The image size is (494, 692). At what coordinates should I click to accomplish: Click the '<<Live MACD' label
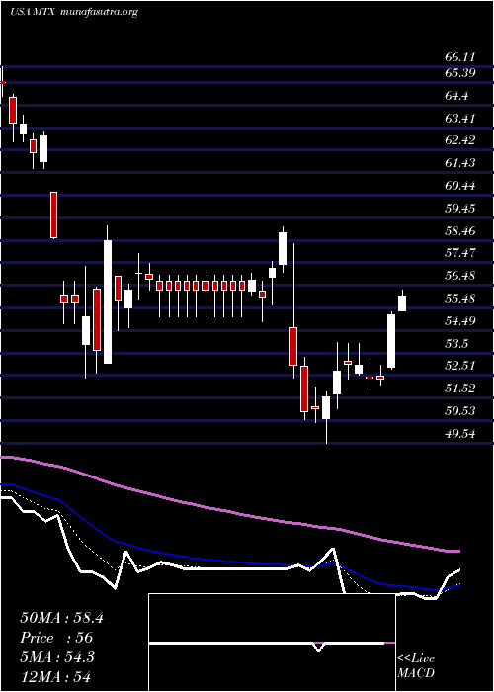416,666
